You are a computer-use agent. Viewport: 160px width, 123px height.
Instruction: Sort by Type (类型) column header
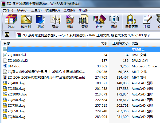[145, 43]
